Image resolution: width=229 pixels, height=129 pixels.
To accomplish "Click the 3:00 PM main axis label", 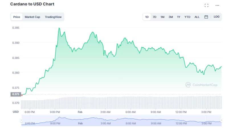I will click(206, 112).
